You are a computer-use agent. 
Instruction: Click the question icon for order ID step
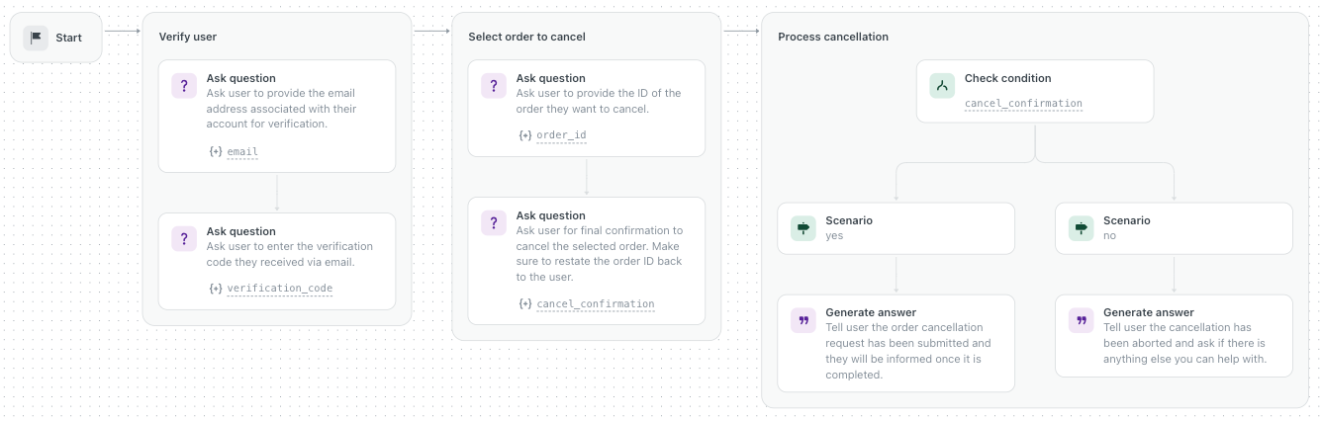coord(494,86)
